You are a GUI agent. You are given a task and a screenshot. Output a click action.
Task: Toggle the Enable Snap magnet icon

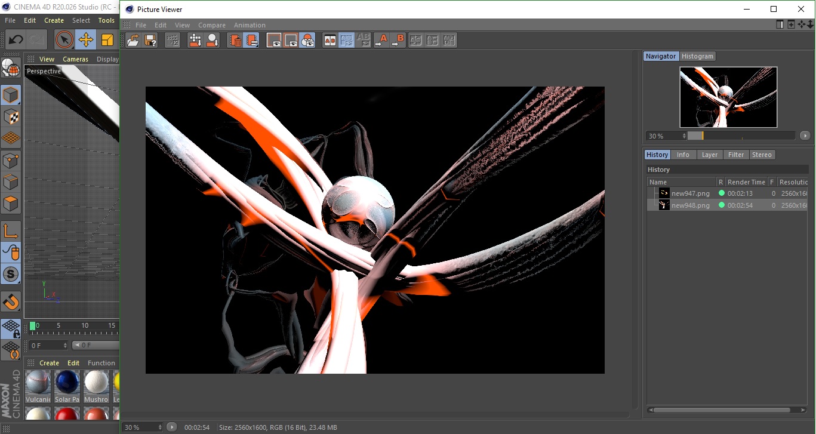(10, 302)
